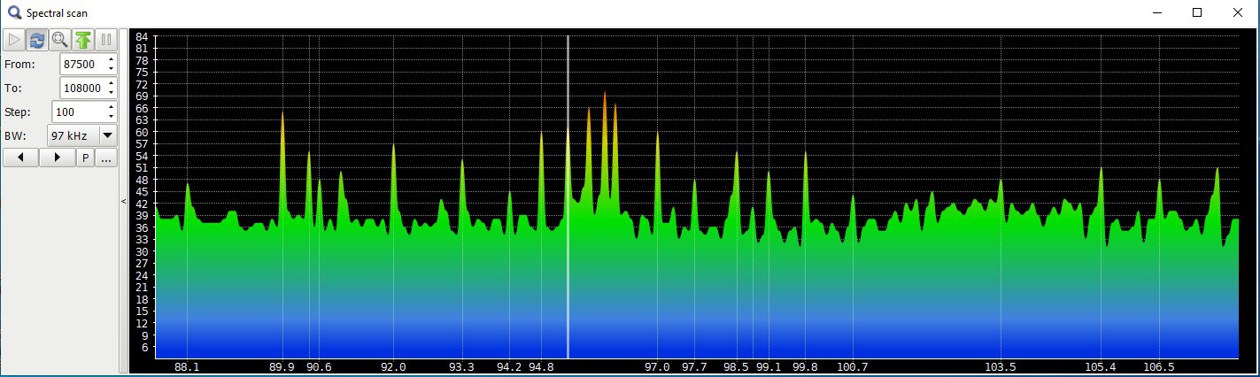Image resolution: width=1260 pixels, height=377 pixels.
Task: Increase the To value with up arrow
Action: point(111,83)
